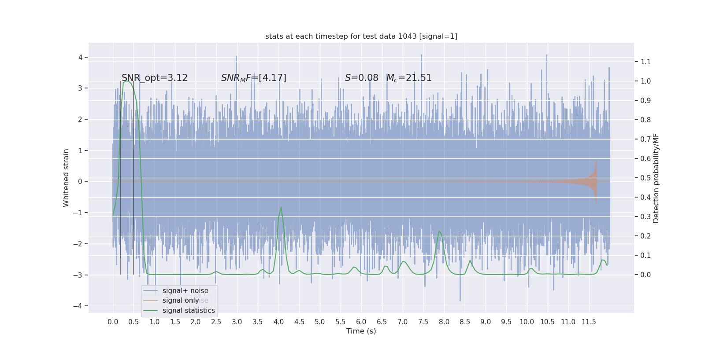The image size is (705, 352).
Task: Select the 'signal+ noise' legend entry
Action: [185, 291]
